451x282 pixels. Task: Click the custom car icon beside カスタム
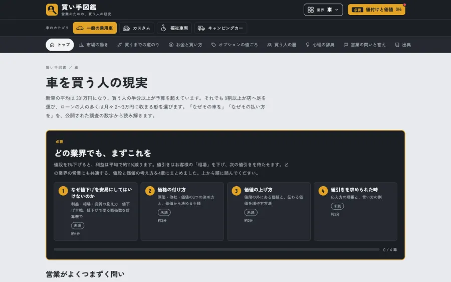[126, 28]
